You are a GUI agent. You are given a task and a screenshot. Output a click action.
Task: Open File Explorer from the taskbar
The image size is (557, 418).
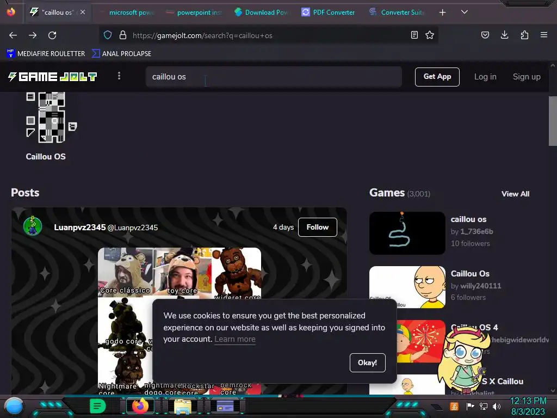point(183,406)
